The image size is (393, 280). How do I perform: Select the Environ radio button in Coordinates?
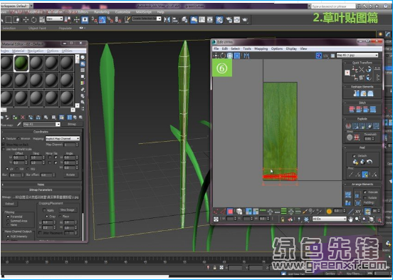point(19,138)
